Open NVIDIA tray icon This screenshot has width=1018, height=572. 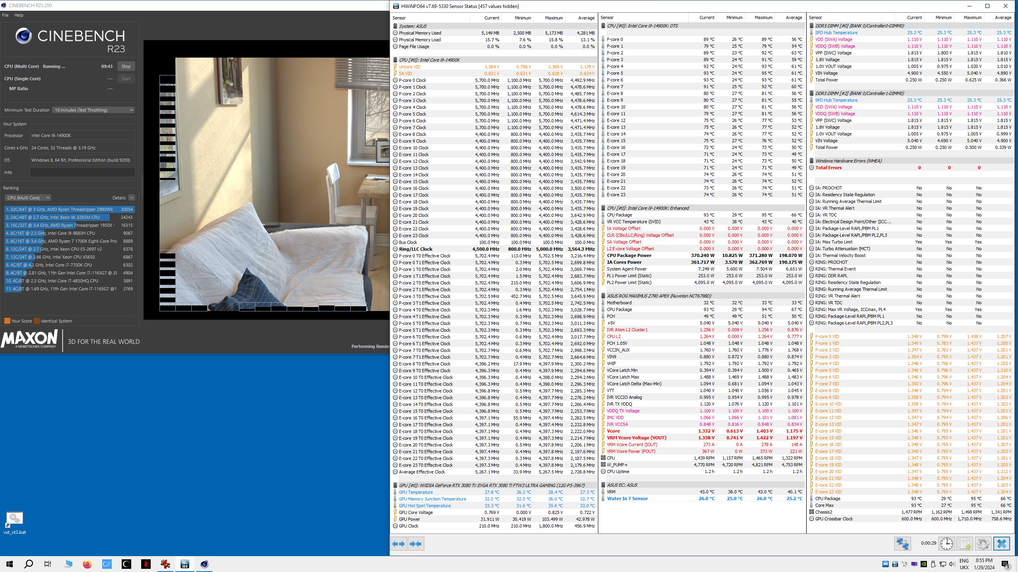click(924, 564)
